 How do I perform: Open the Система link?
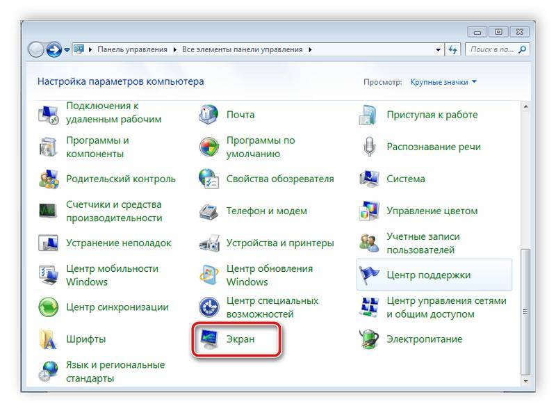pos(406,179)
